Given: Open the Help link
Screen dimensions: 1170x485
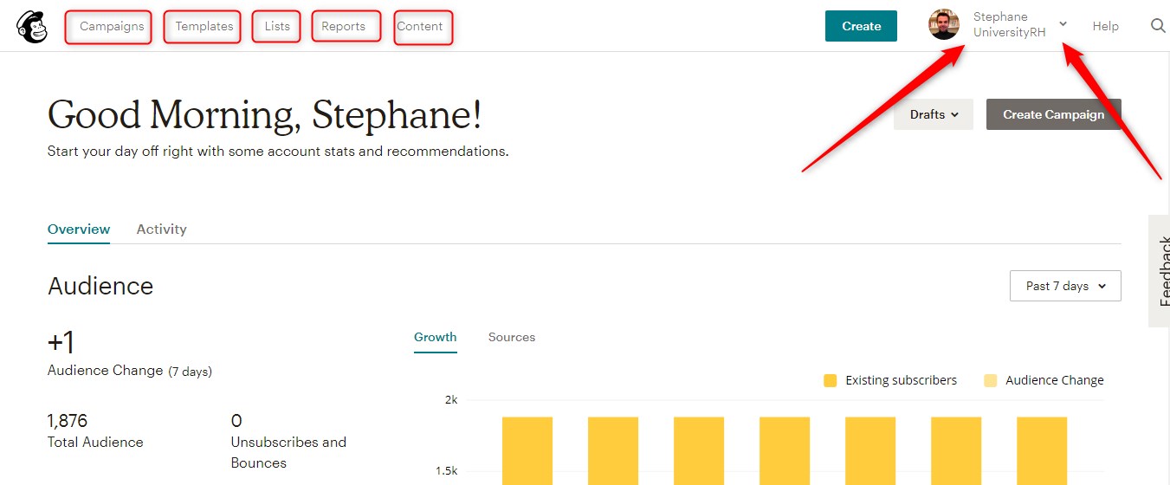Looking at the screenshot, I should click(x=1106, y=26).
